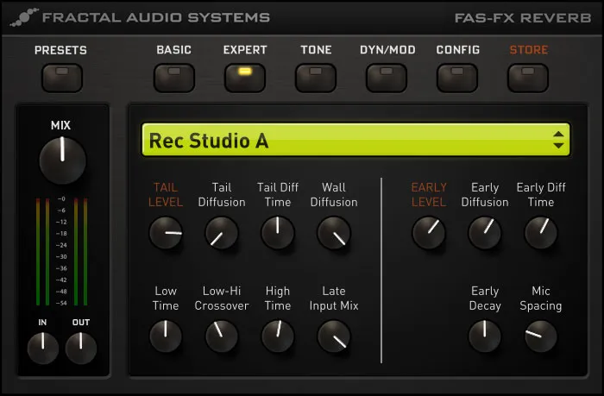The width and height of the screenshot is (604, 396).
Task: Click the IN level knob
Action: 42,348
